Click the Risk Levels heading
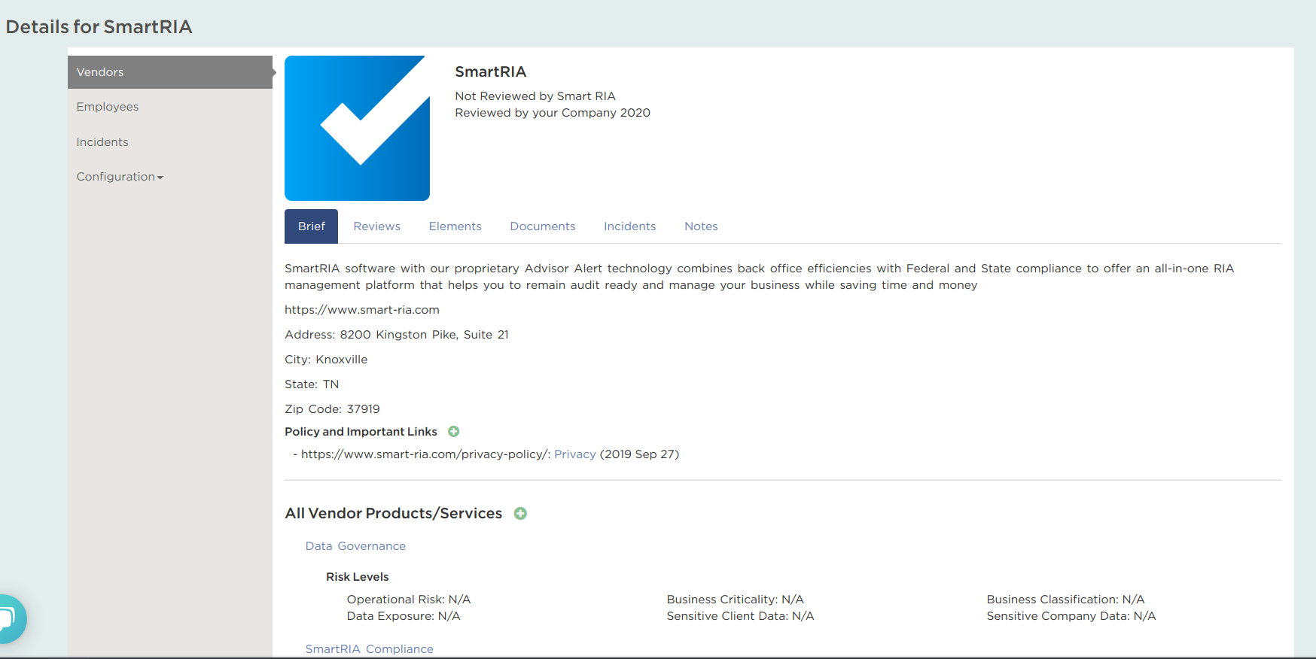 tap(358, 577)
